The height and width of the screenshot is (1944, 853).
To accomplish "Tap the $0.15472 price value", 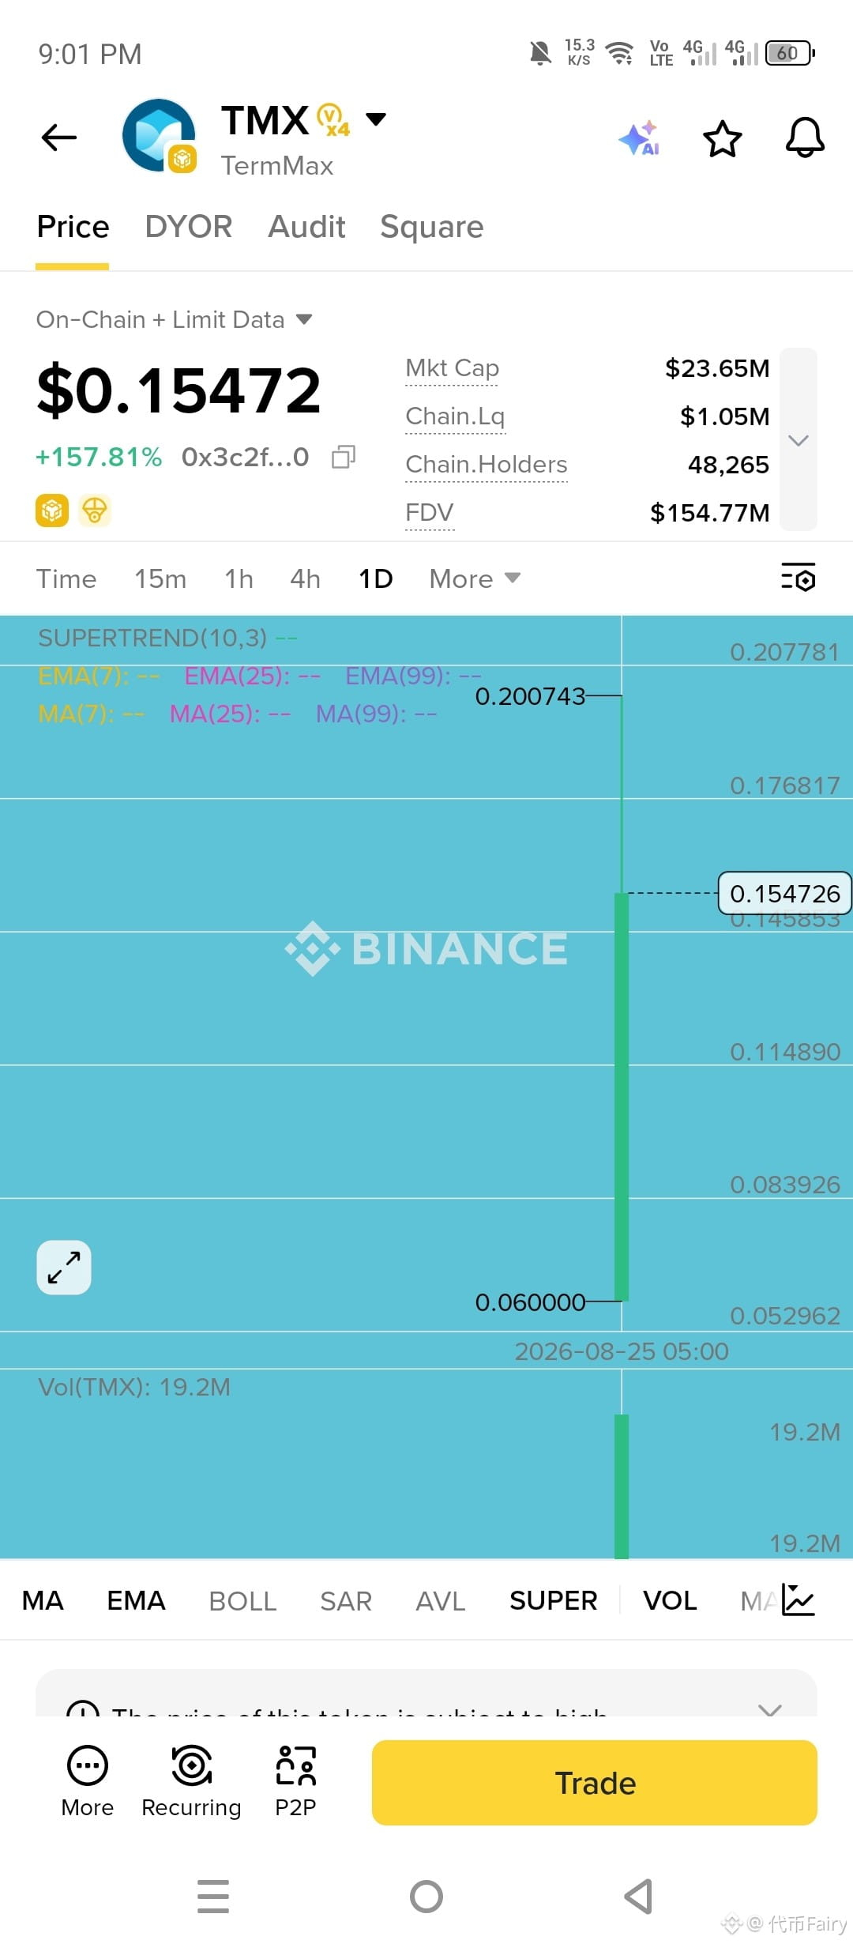I will [x=179, y=390].
